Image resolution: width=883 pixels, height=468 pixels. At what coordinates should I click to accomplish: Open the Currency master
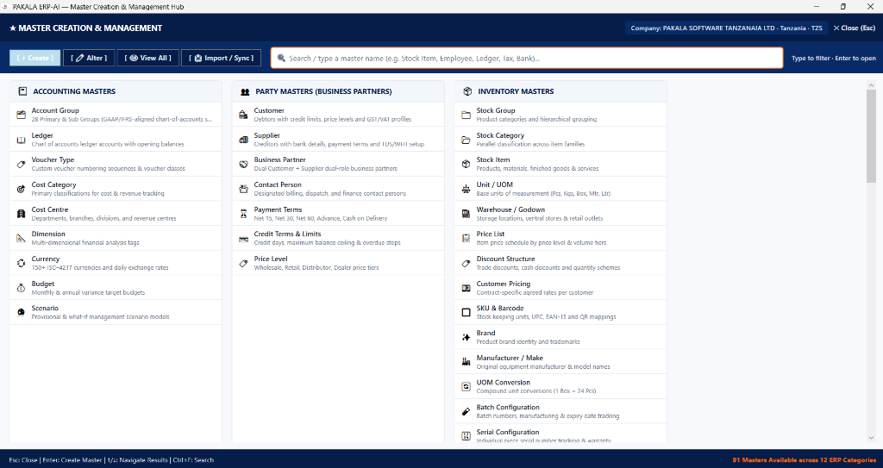pos(116,263)
